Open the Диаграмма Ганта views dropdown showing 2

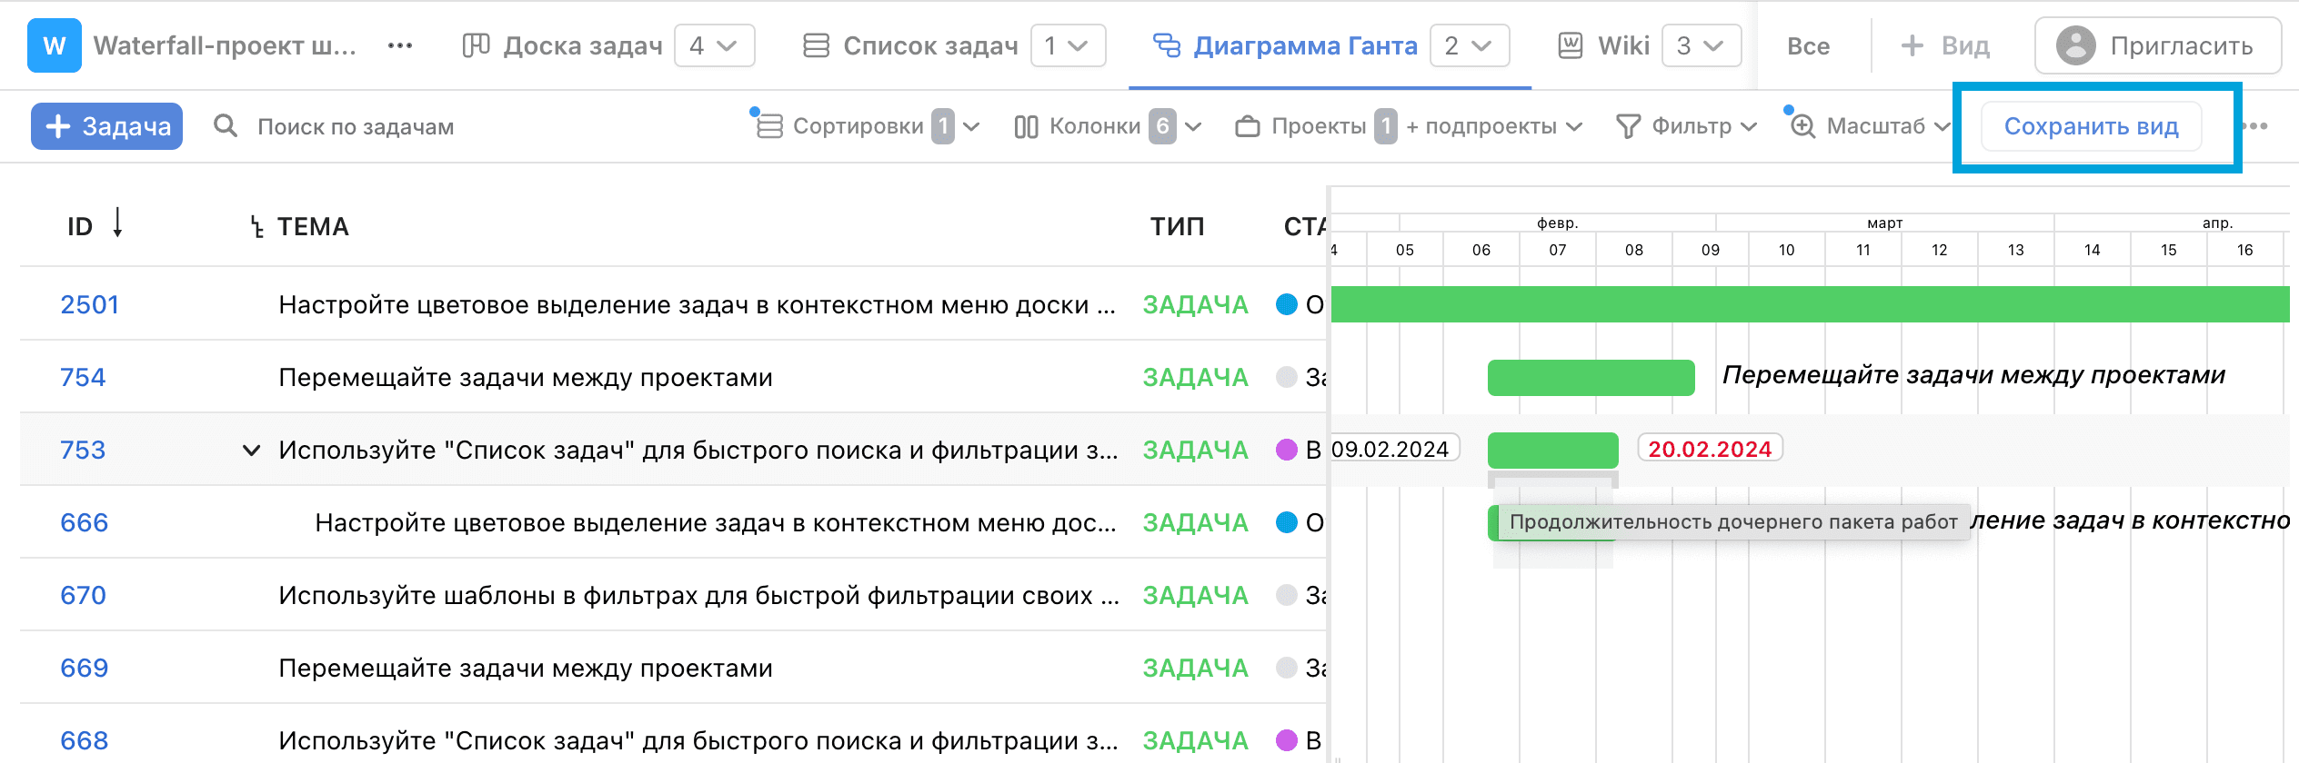tap(1470, 45)
